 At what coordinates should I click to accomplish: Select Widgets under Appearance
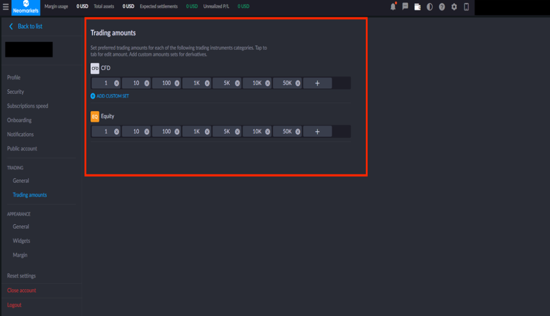tap(21, 241)
